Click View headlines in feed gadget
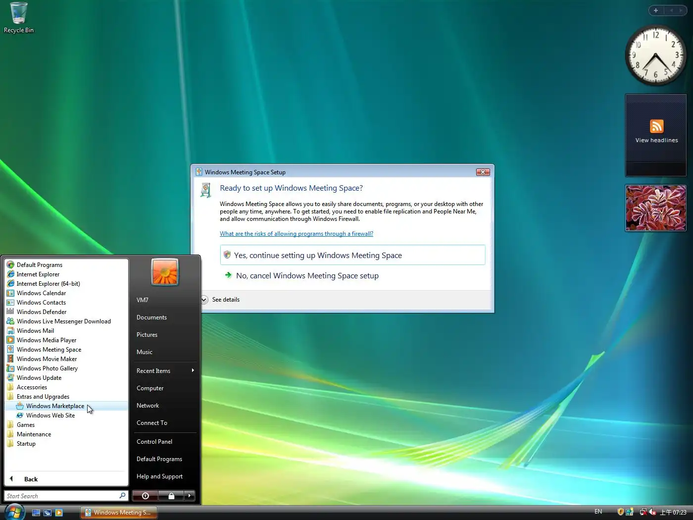This screenshot has height=520, width=693. pyautogui.click(x=656, y=140)
